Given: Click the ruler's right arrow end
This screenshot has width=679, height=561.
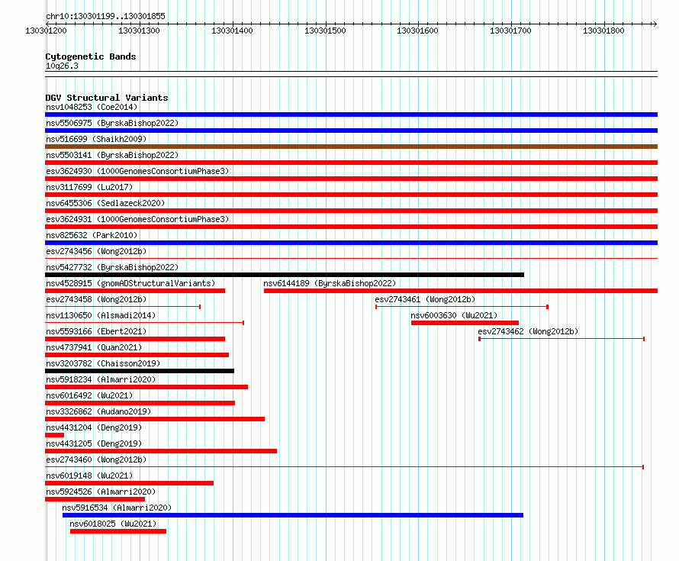Looking at the screenshot, I should pos(655,24).
